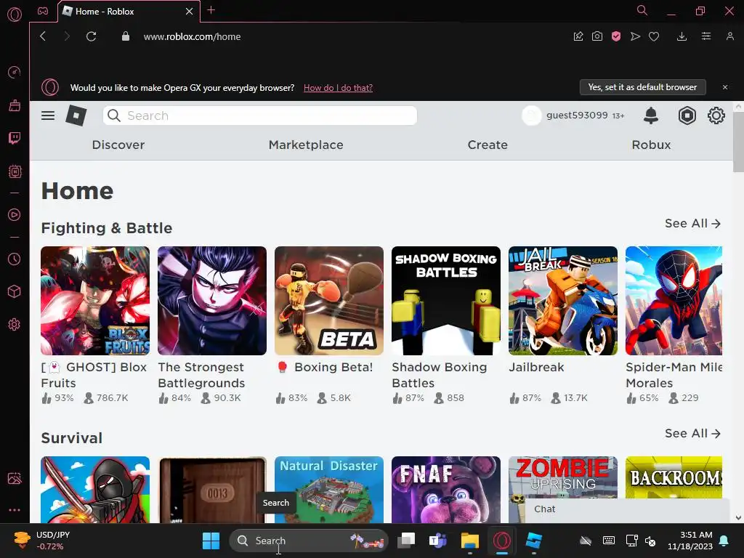744x558 pixels.
Task: Open a new browser tab
Action: [x=211, y=10]
